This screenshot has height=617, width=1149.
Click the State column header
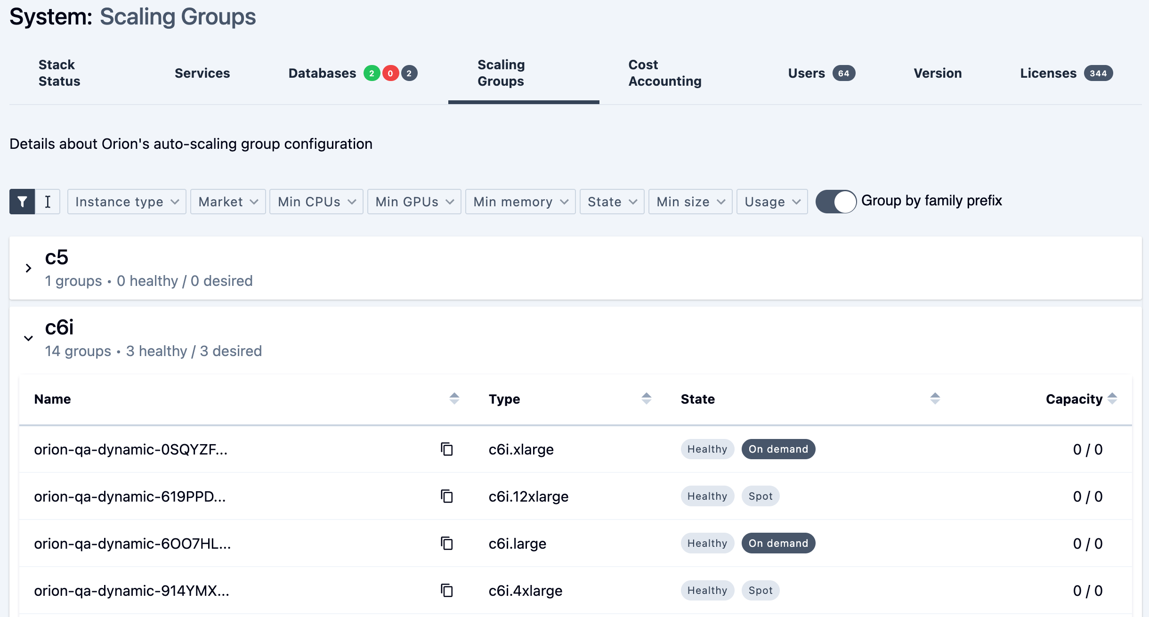[x=698, y=399]
